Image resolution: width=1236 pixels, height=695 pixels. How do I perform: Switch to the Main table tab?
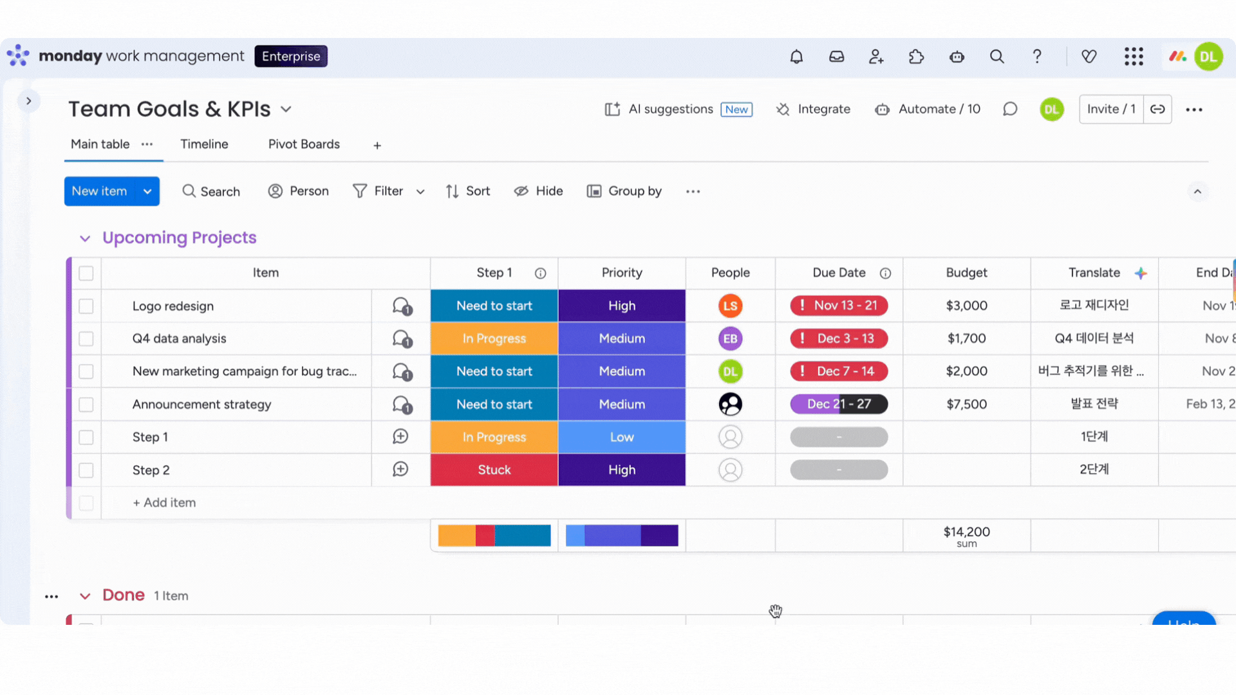coord(100,144)
